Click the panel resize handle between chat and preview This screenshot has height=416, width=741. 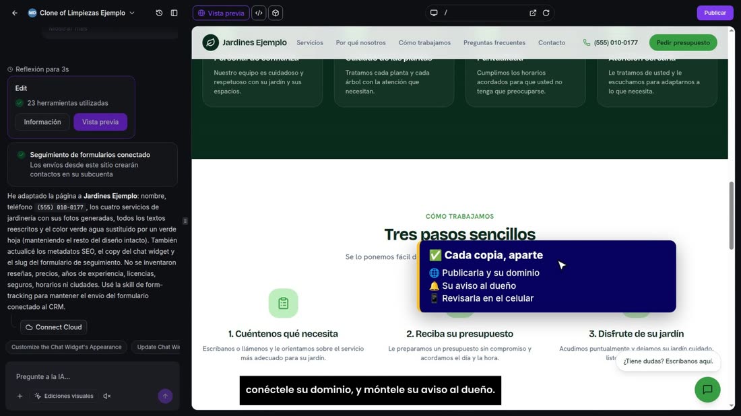[x=185, y=221]
